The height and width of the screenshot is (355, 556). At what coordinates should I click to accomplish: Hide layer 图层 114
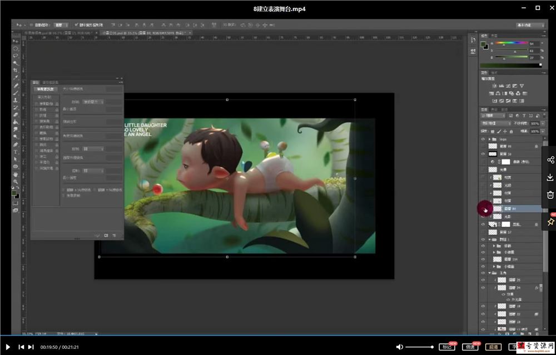[x=483, y=259]
